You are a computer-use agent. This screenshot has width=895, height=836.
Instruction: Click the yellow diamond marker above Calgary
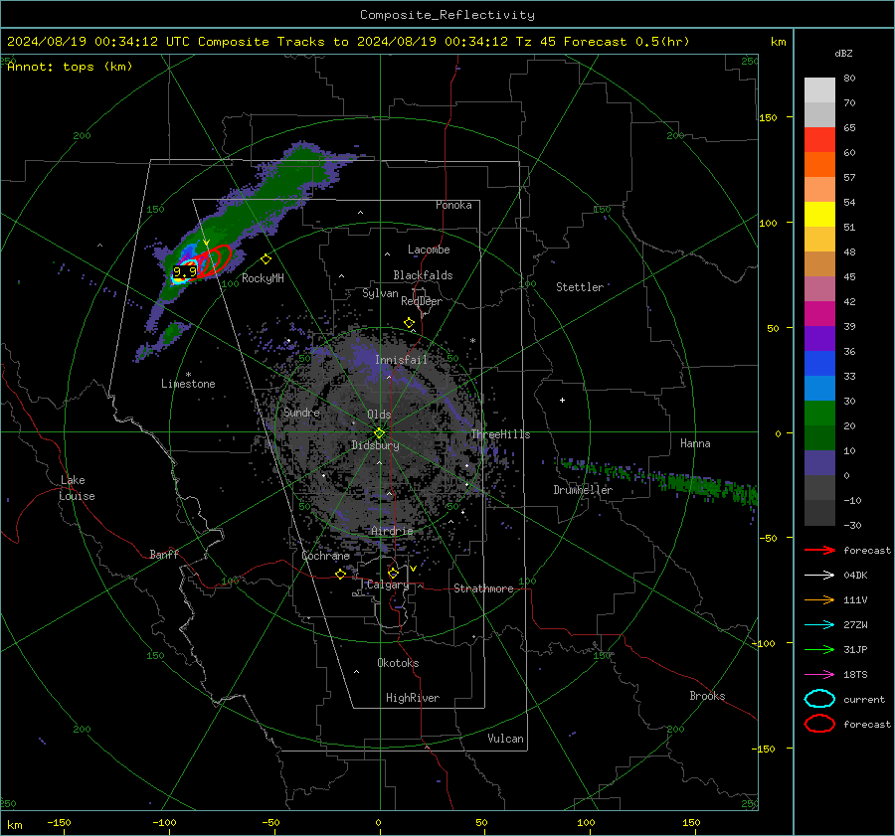[x=393, y=573]
